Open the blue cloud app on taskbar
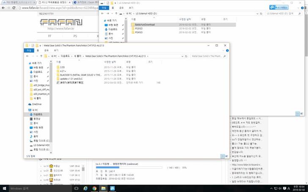Screen dimensions: 308x192 click(x=113, y=189)
